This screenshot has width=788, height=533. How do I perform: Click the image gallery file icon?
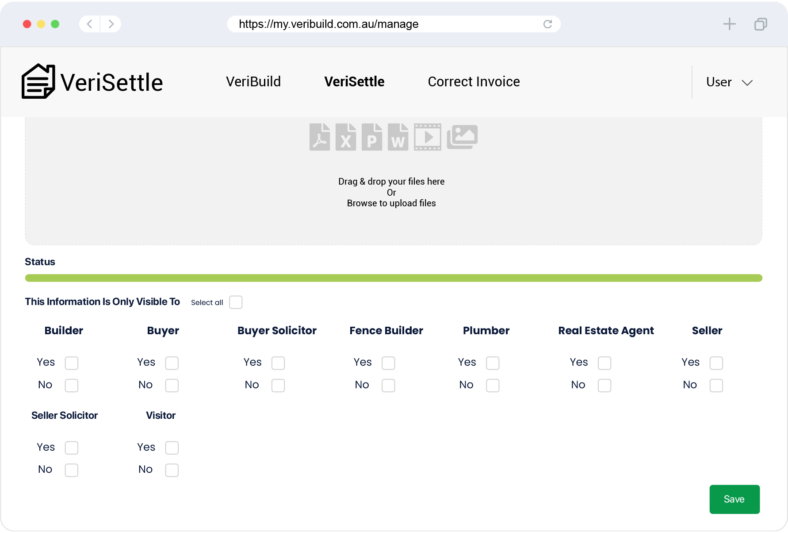[462, 137]
